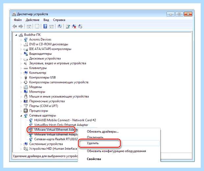Screen dimensions: 204x171
Task: Click the Device Manager title bar icon
Action: [14, 14]
